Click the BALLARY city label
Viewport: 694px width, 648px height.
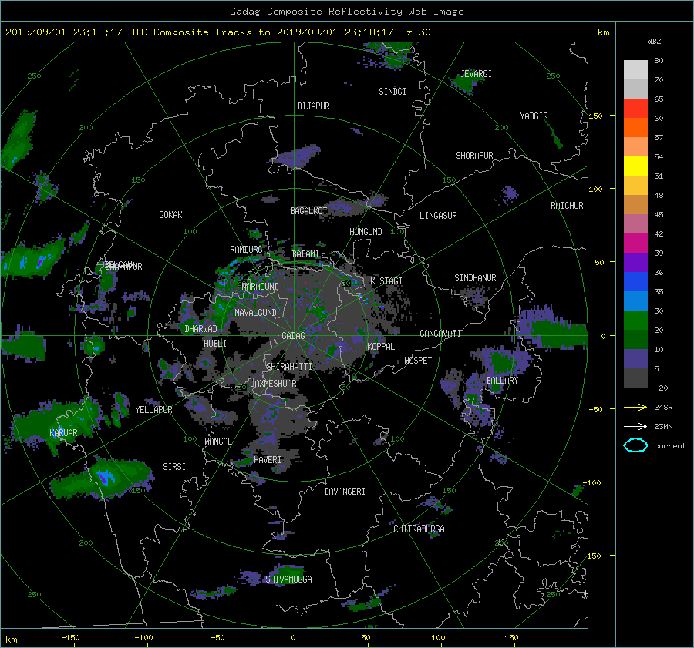pos(502,381)
